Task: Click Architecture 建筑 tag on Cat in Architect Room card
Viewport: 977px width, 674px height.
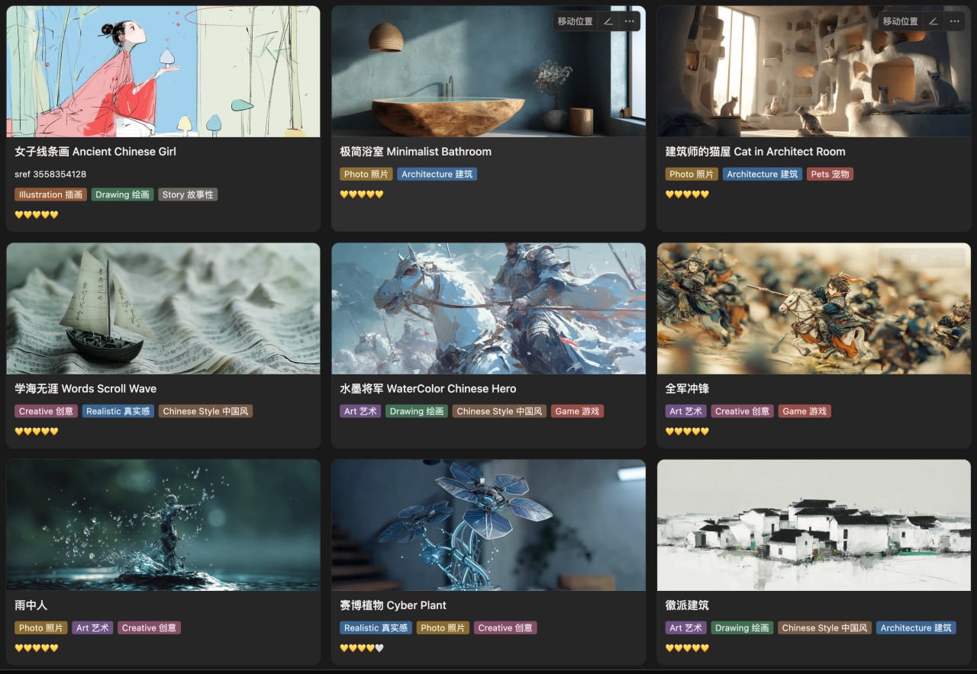Action: point(763,175)
